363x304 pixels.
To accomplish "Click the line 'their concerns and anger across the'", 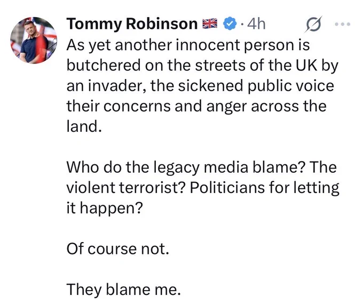I will tap(196, 106).
